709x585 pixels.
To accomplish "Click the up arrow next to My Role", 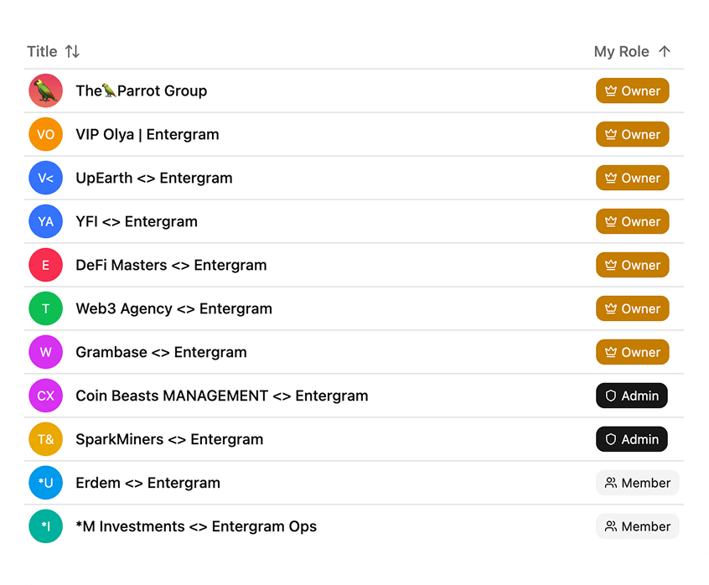I will pos(665,51).
